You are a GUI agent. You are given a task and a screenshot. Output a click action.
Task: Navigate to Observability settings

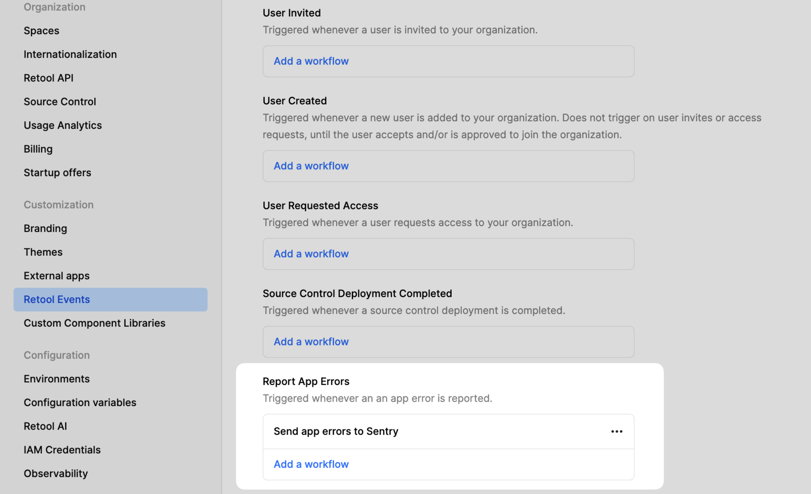coord(56,474)
